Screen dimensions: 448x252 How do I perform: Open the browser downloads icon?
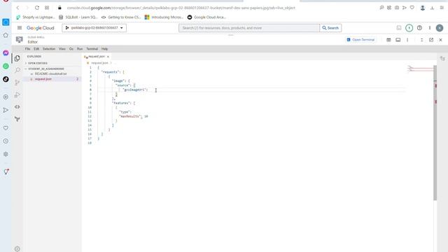432,8
